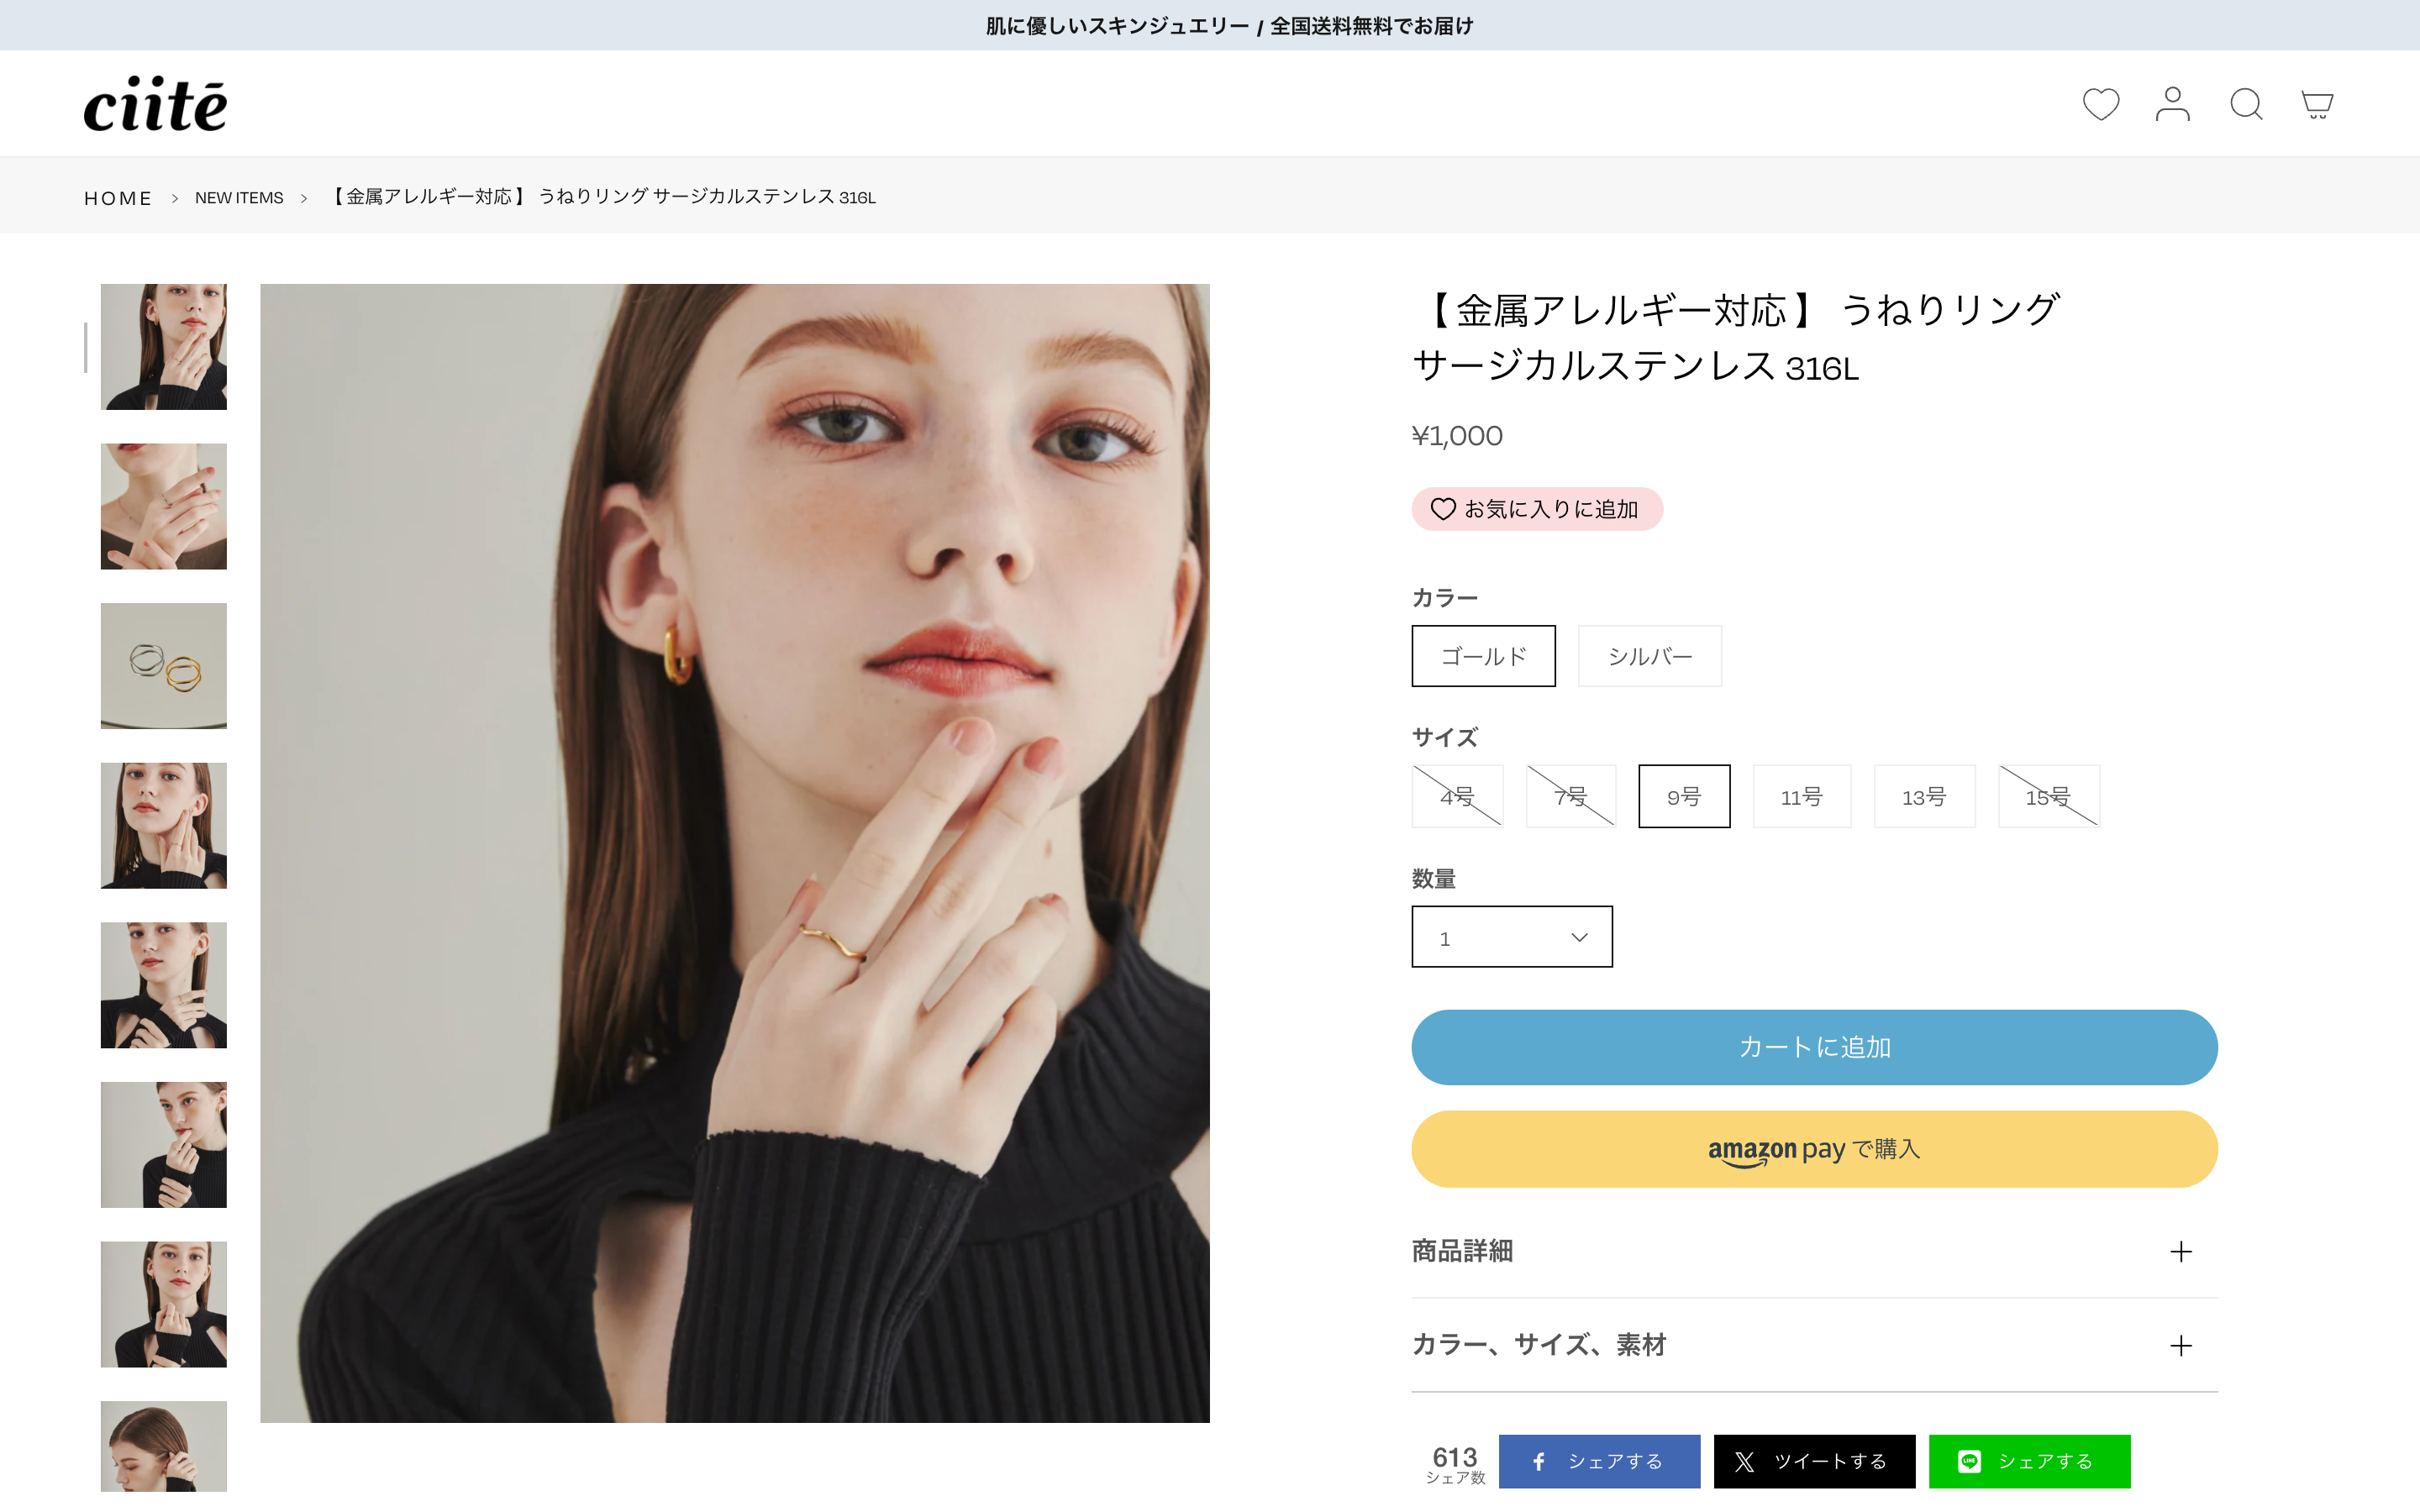Open NEW ITEMS breadcrumb link
This screenshot has height=1512, width=2420.
pos(239,198)
